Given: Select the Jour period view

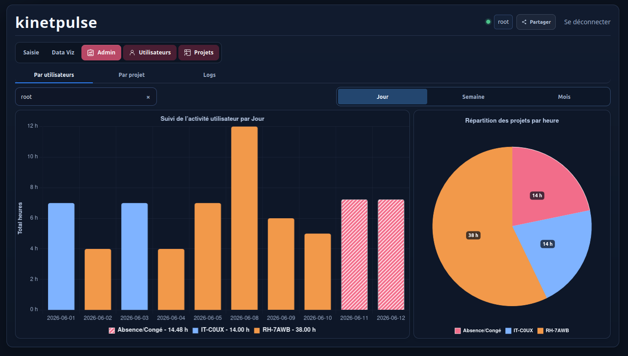Looking at the screenshot, I should 382,97.
